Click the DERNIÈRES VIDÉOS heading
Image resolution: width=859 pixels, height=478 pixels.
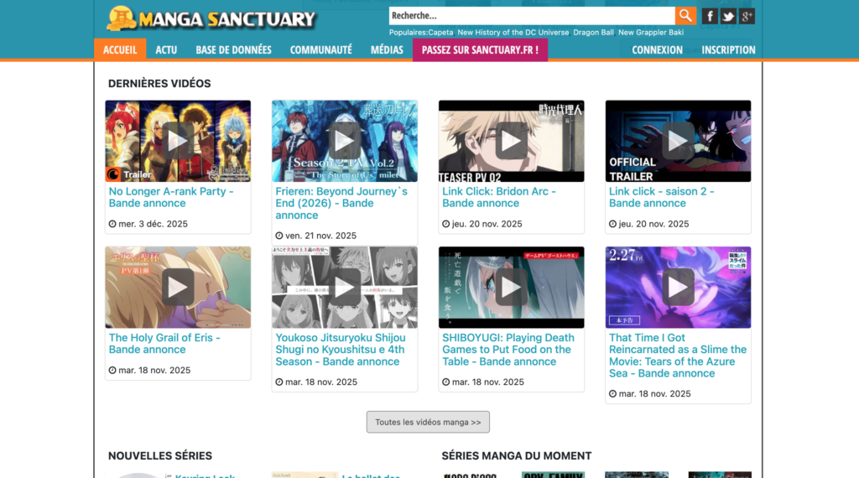click(x=159, y=83)
